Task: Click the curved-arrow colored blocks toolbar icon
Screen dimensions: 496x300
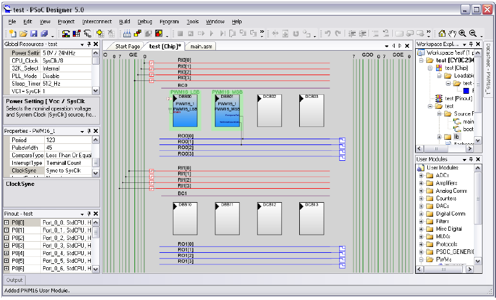Action: 66,33
